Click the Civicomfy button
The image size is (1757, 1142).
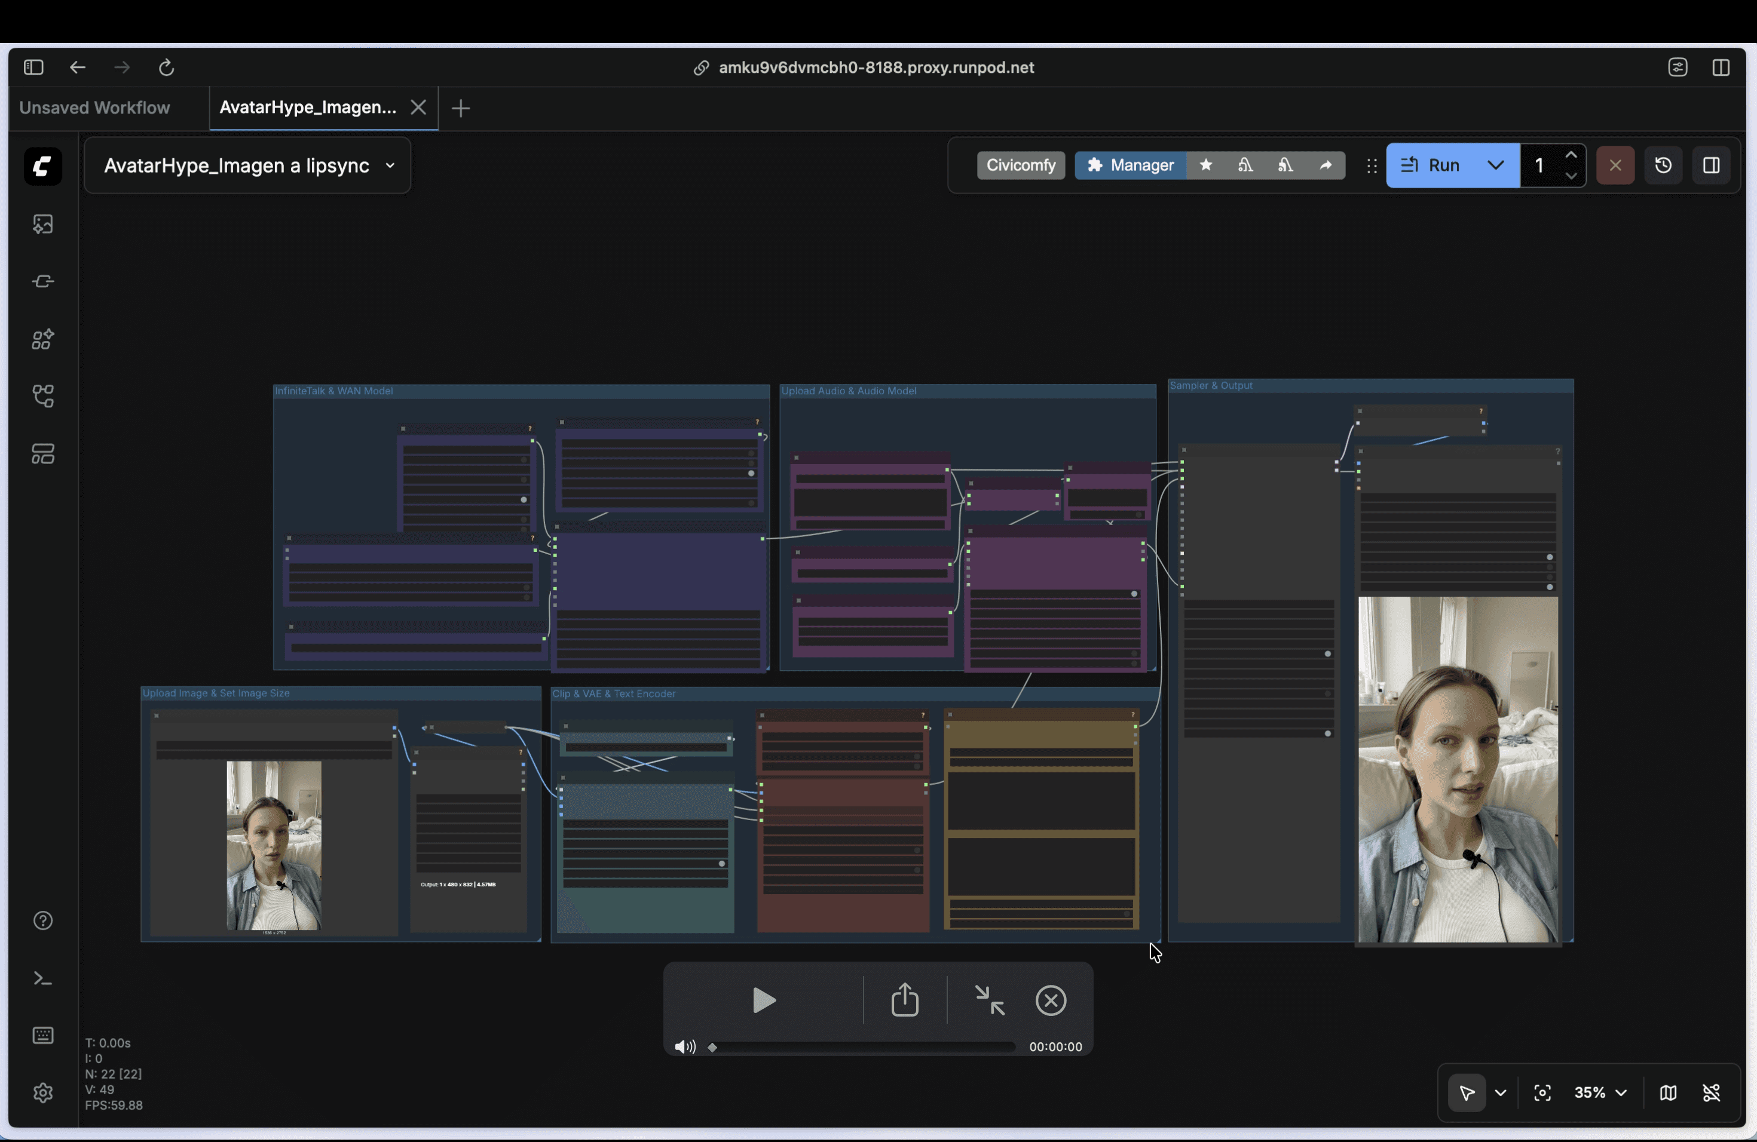coord(1020,165)
